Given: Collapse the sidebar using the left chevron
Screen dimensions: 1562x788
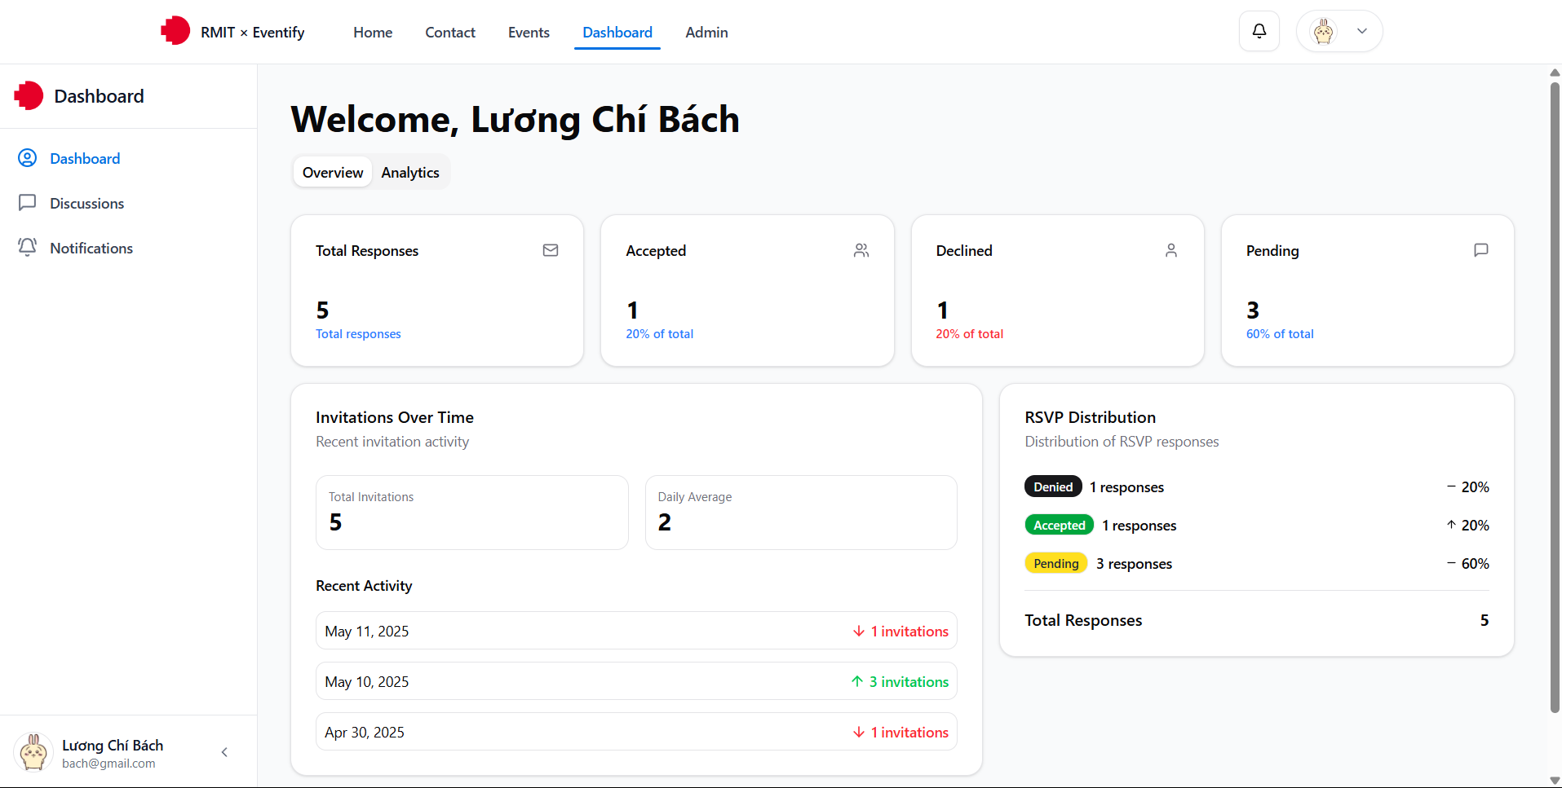Looking at the screenshot, I should (224, 752).
